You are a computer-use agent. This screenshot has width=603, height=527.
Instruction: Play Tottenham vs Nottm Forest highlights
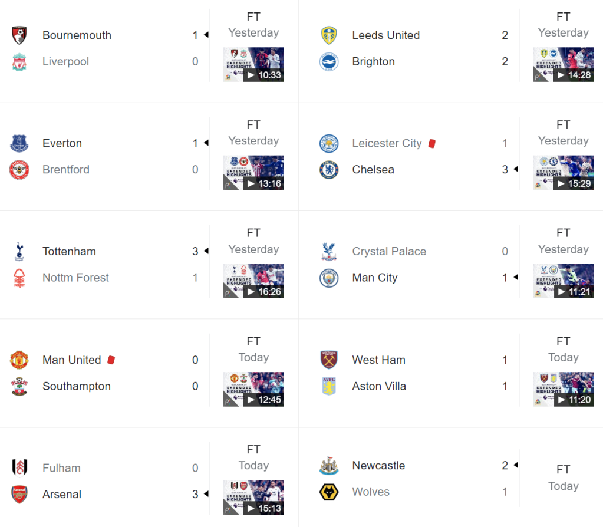point(253,281)
